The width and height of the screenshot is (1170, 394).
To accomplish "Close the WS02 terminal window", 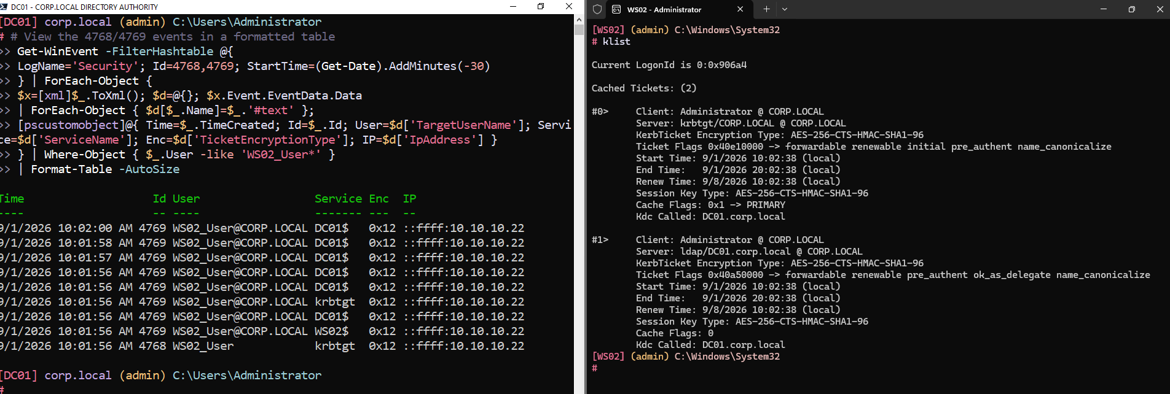I will coord(1160,9).
